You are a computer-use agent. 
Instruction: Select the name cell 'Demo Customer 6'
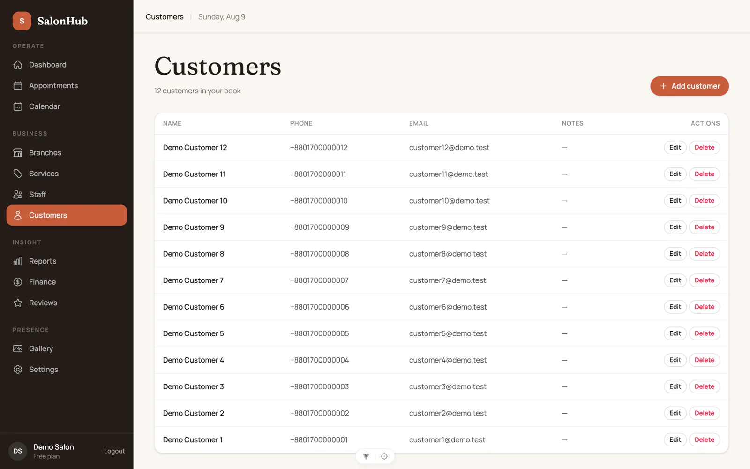194,307
